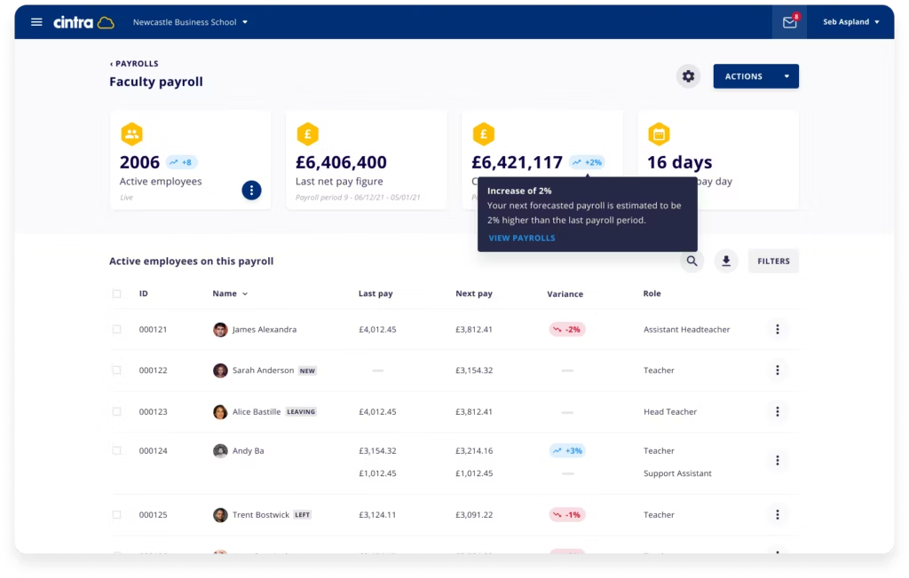Image resolution: width=909 pixels, height=578 pixels.
Task: Toggle the select-all header checkbox
Action: [x=116, y=293]
